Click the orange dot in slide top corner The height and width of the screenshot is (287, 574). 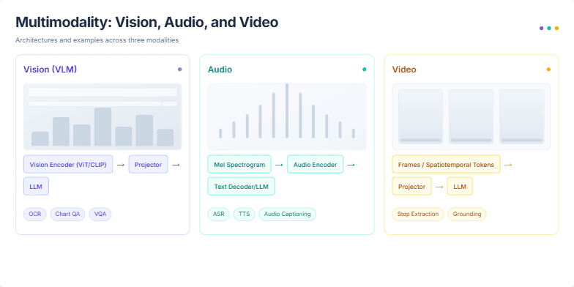tap(556, 28)
